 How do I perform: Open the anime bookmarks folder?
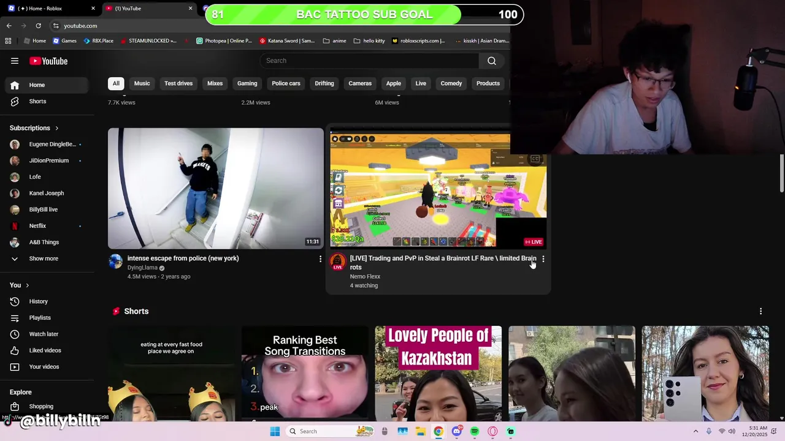coord(335,41)
